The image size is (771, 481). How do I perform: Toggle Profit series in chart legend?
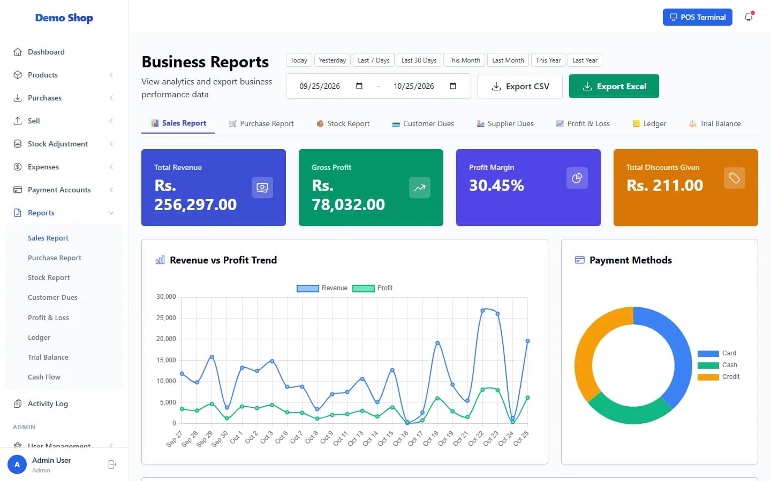373,288
